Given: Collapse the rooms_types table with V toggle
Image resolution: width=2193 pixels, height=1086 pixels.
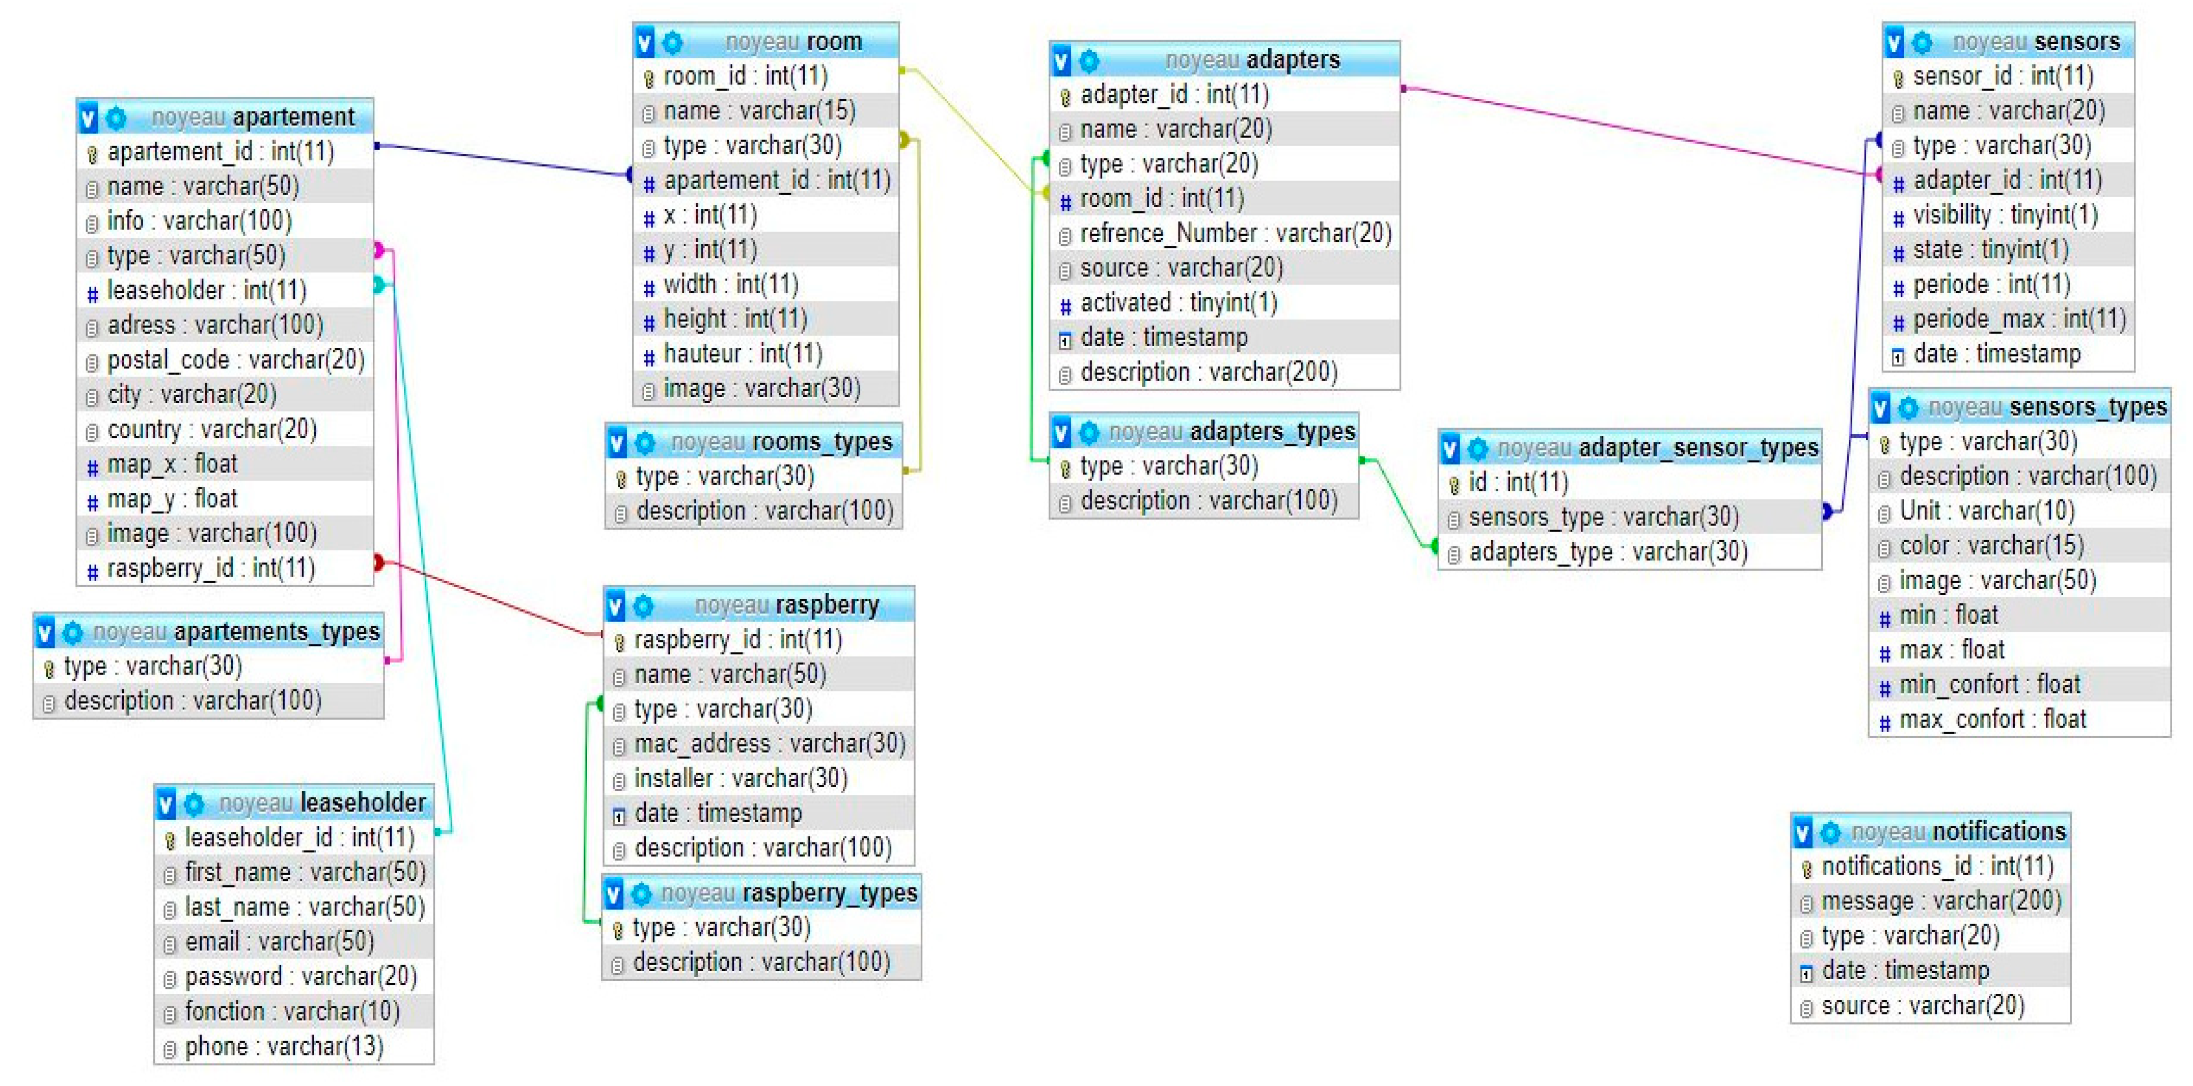Looking at the screenshot, I should (x=617, y=442).
